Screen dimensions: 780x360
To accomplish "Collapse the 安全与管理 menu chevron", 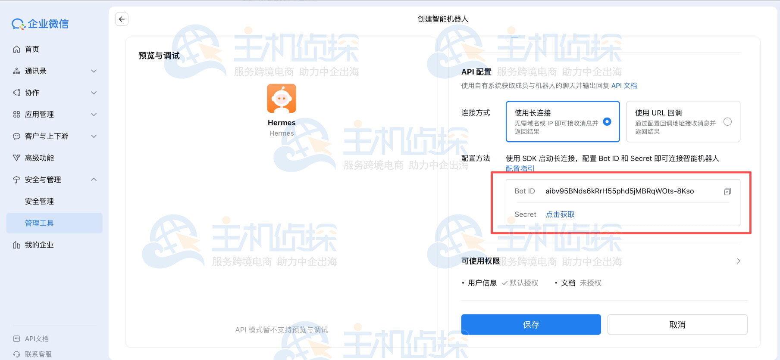I will (94, 180).
